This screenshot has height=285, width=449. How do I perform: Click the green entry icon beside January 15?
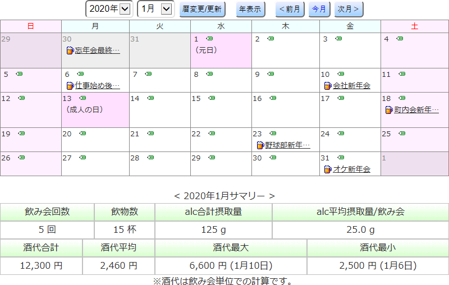(x=209, y=98)
